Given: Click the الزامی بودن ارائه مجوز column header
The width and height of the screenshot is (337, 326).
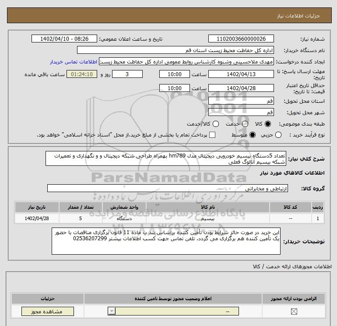Looking at the screenshot, I should click(293, 299).
